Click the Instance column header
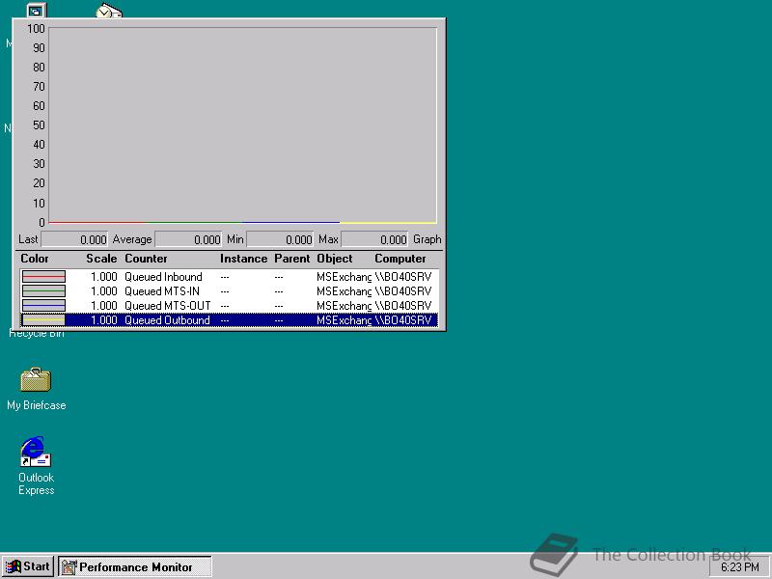Screen dimensions: 772x579 [x=244, y=259]
